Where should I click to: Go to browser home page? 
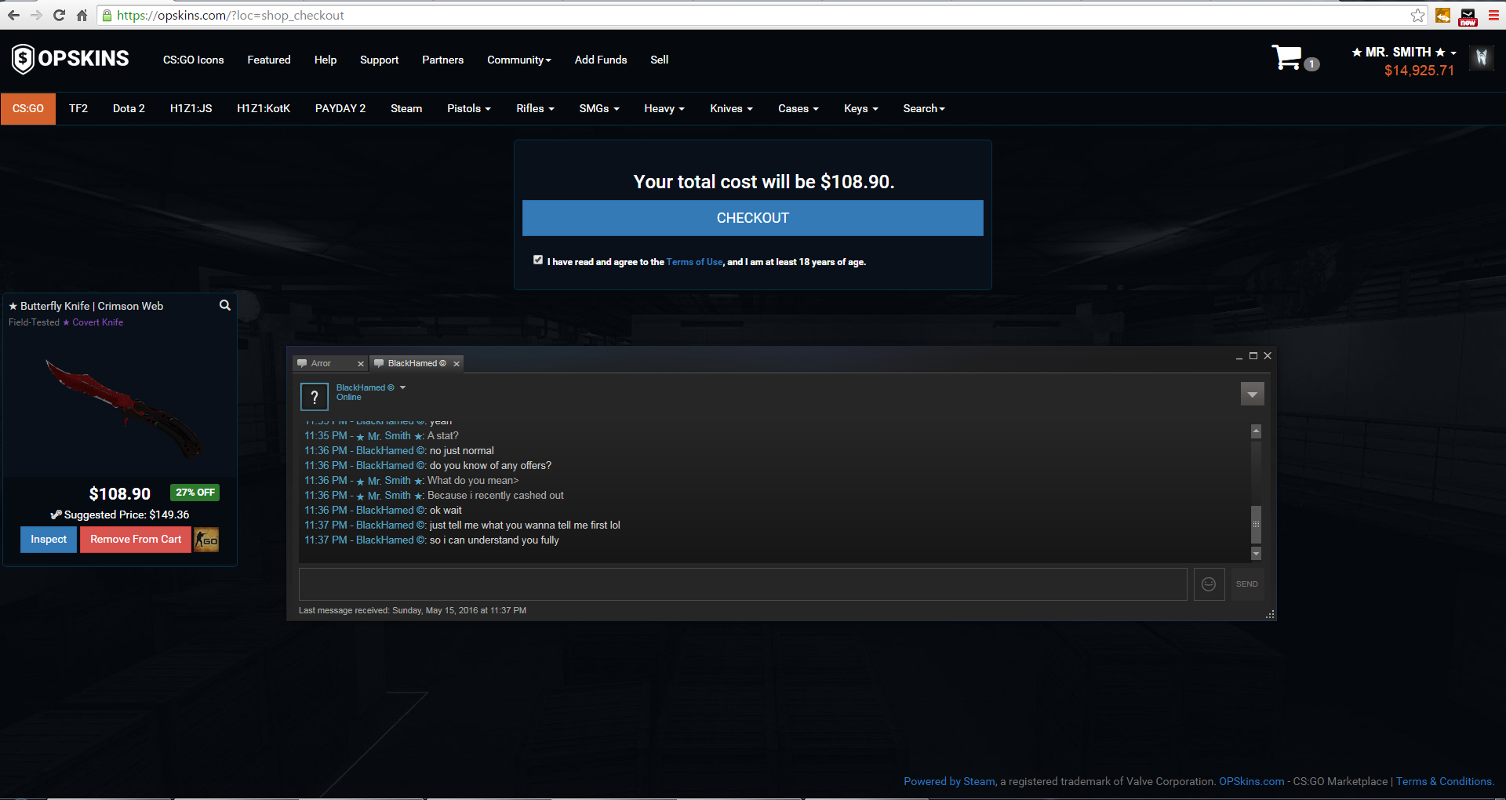[82, 15]
